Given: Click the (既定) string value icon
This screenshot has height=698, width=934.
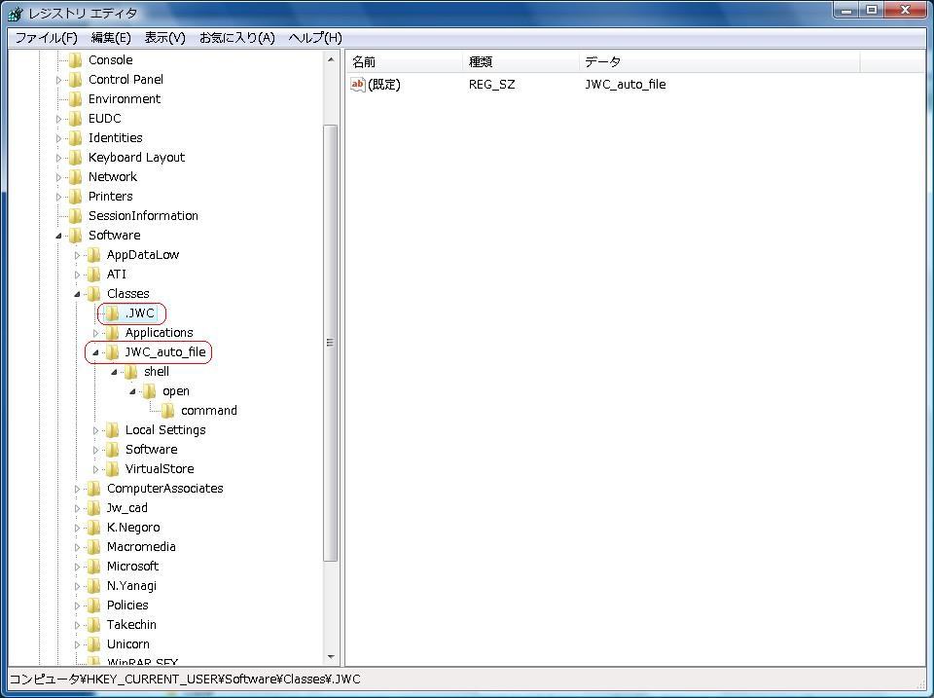Looking at the screenshot, I should [x=357, y=85].
